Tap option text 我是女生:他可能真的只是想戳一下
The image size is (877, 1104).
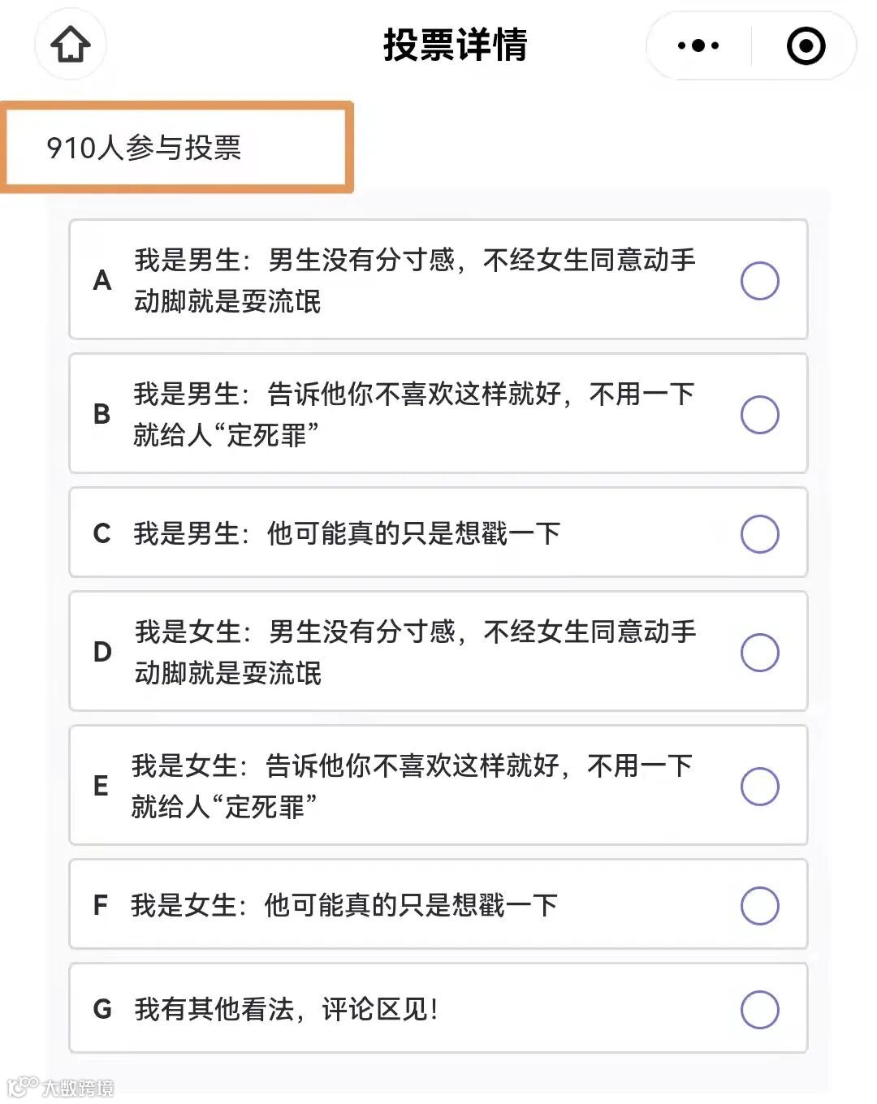click(x=344, y=906)
